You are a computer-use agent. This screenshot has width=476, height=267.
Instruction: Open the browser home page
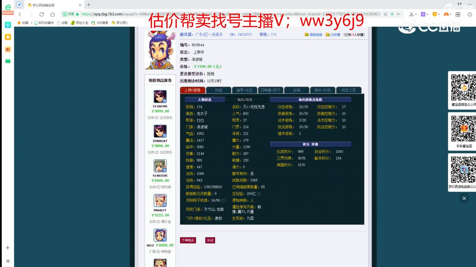52,14
